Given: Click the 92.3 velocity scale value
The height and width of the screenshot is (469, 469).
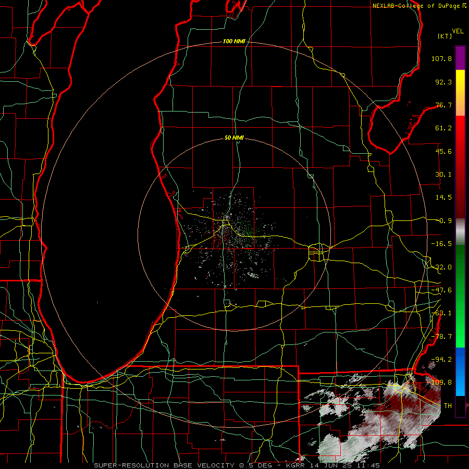Looking at the screenshot, I should pyautogui.click(x=443, y=82).
